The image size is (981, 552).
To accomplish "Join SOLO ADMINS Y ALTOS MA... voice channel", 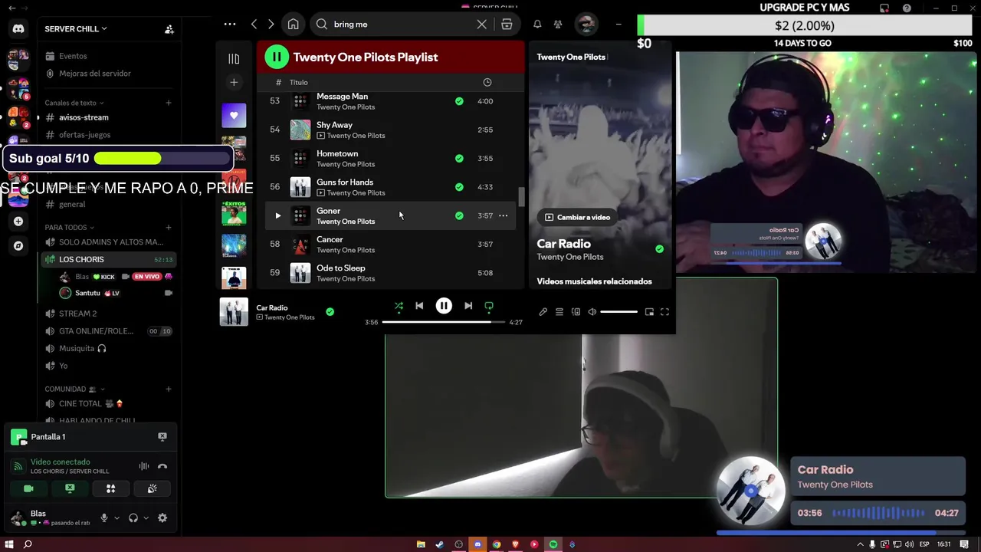I will [x=110, y=242].
